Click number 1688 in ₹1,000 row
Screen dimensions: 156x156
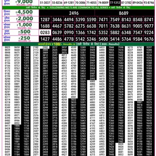coord(45,26)
